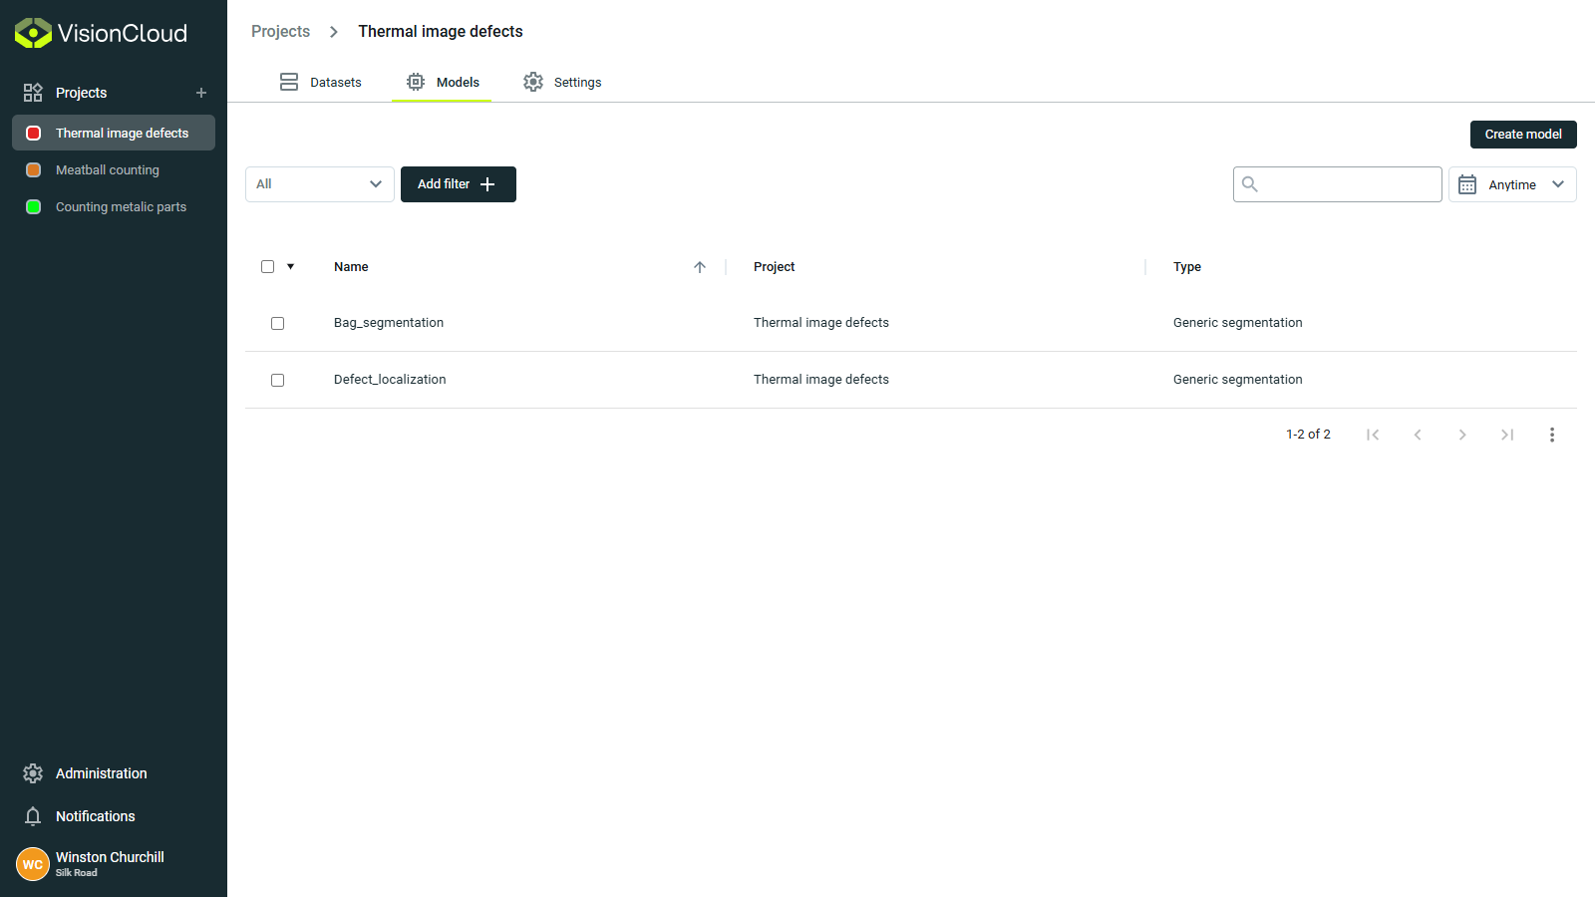The image size is (1595, 897).
Task: Click the Create model button
Action: click(1522, 135)
